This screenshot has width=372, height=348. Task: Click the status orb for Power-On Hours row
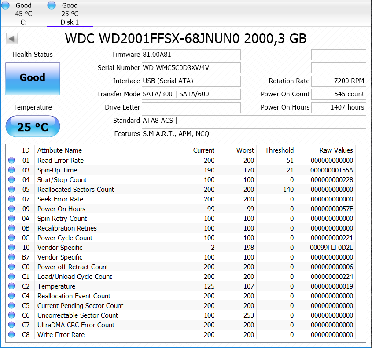tap(11, 209)
